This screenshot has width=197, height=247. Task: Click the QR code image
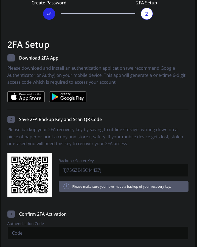point(30,175)
